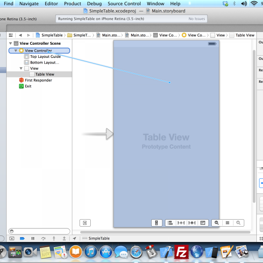Collapse the View item disclosure triangle
Viewport: 263px width, 263px height.
coord(21,68)
